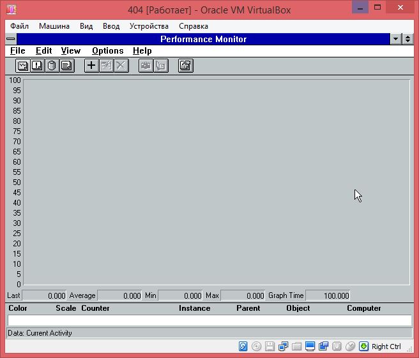Switch to Log view toolbar icon
The image size is (419, 358).
52,66
